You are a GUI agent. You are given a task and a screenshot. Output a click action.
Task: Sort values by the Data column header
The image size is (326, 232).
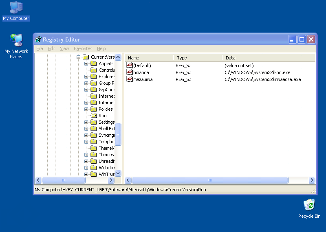[x=269, y=58]
